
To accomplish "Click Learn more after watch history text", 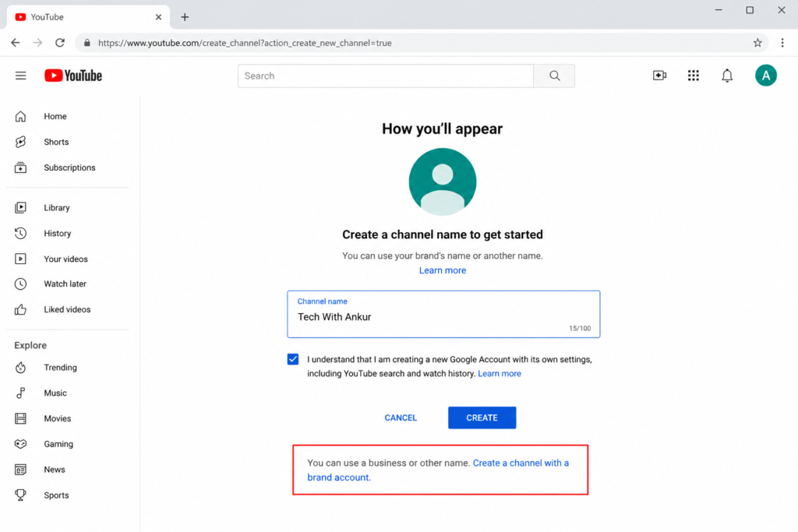I will pyautogui.click(x=500, y=373).
